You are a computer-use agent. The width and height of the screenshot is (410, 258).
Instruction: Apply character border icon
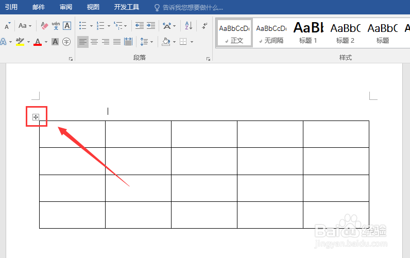tap(67, 26)
